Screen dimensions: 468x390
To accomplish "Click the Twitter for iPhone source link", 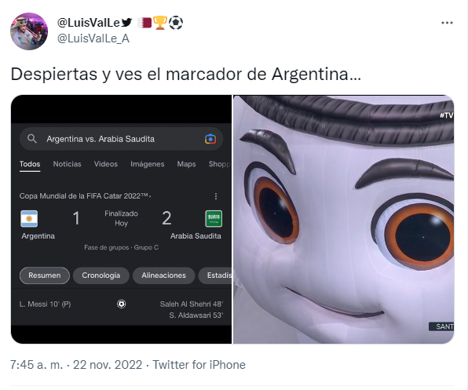I will point(199,365).
